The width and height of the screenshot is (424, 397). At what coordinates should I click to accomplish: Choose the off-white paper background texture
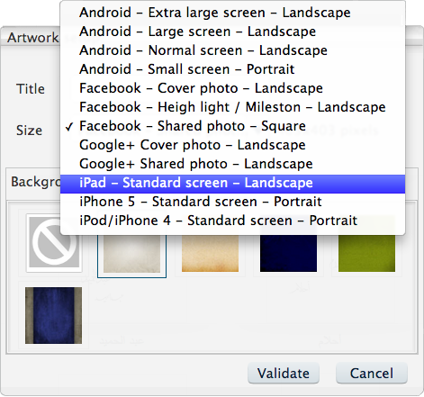click(131, 254)
